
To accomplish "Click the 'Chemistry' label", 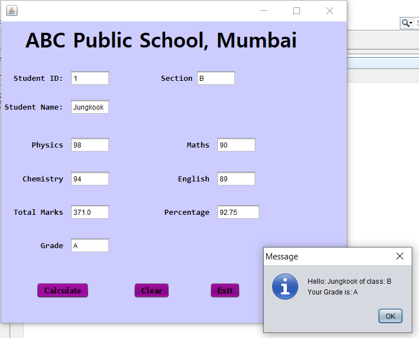I will tap(43, 179).
